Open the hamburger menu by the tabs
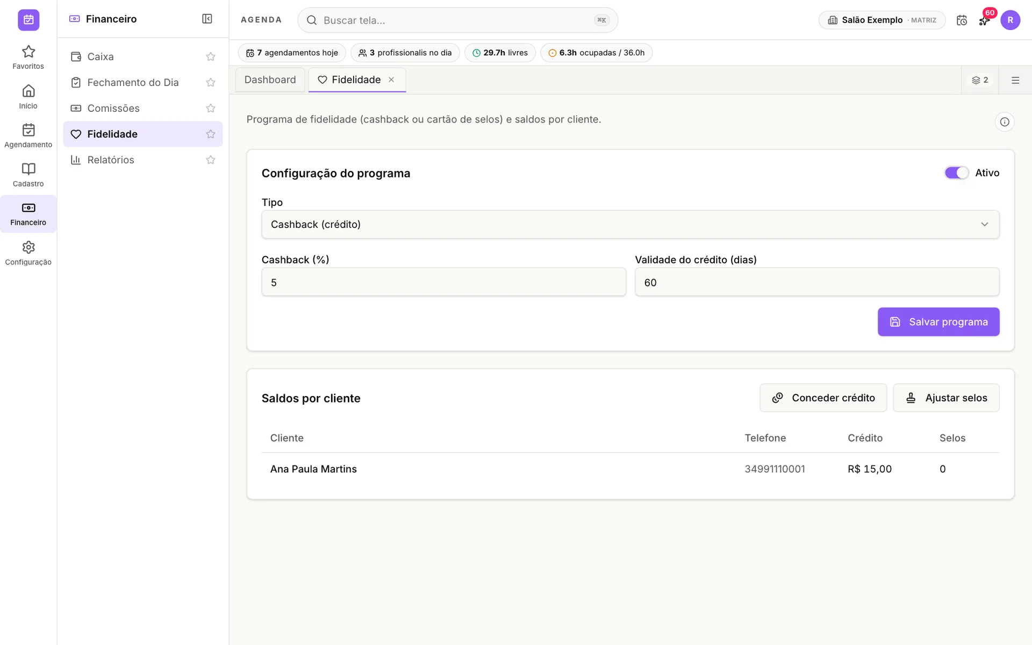The width and height of the screenshot is (1032, 645). click(1015, 80)
